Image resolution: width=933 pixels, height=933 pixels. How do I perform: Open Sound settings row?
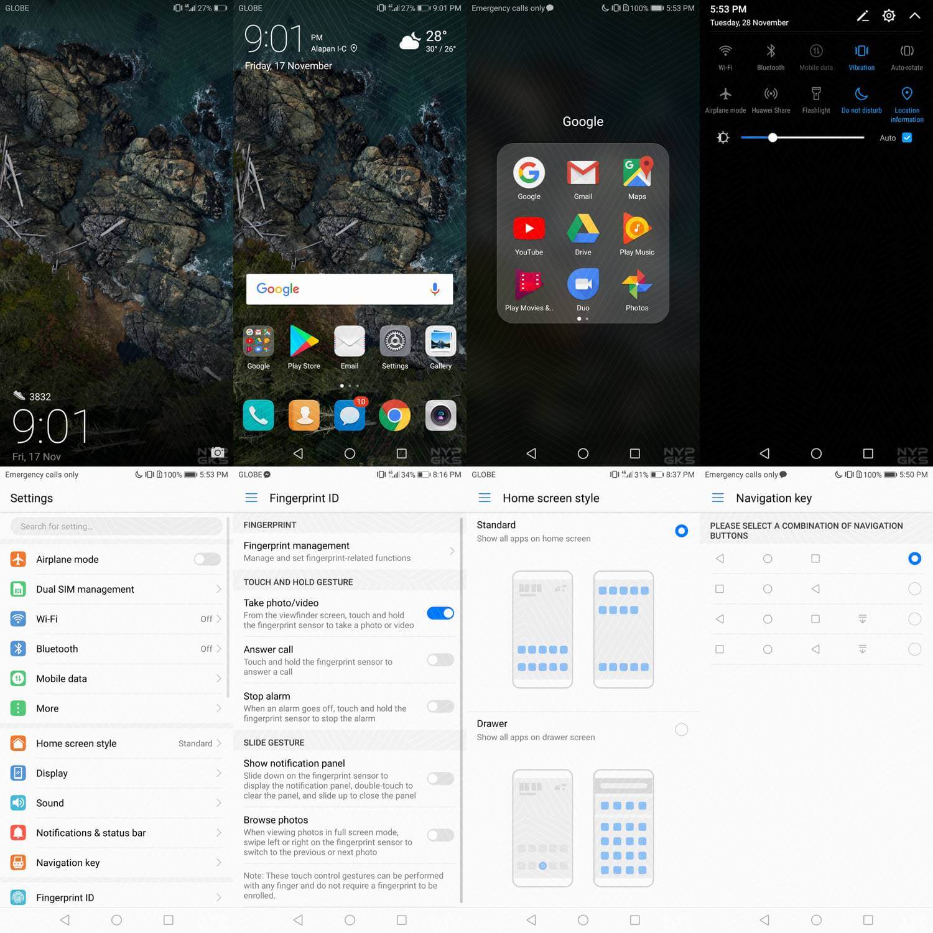[x=116, y=803]
